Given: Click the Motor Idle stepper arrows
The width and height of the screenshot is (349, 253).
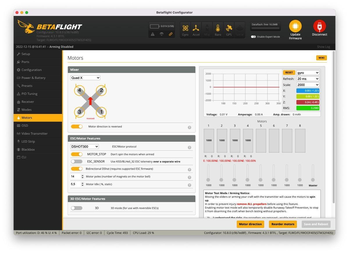Looking at the screenshot, I should tap(83, 184).
